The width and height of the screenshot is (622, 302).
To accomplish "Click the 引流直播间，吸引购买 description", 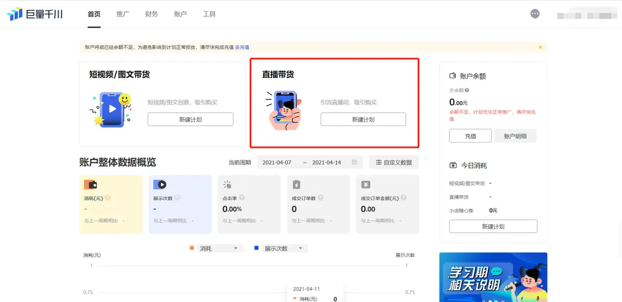I will [348, 102].
